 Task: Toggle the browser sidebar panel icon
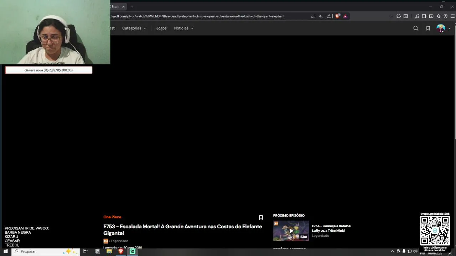click(424, 16)
